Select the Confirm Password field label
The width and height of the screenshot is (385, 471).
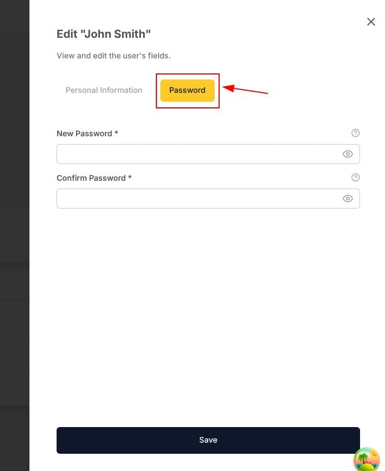[91, 178]
